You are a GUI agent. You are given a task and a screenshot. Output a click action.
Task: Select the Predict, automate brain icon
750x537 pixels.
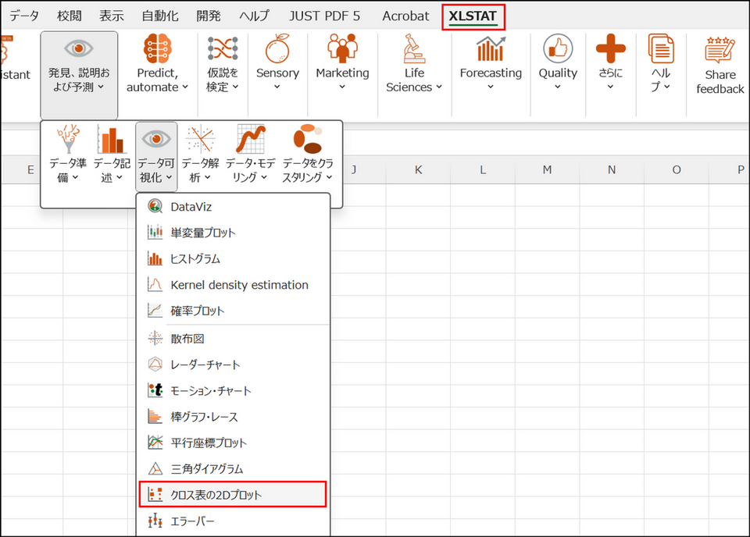(162, 49)
